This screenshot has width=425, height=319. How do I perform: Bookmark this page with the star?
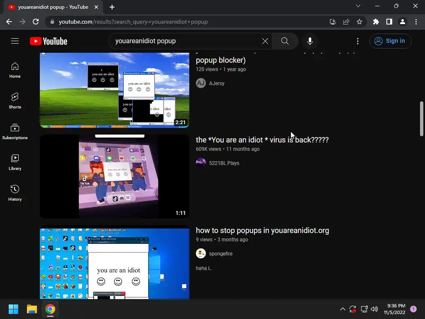point(359,22)
